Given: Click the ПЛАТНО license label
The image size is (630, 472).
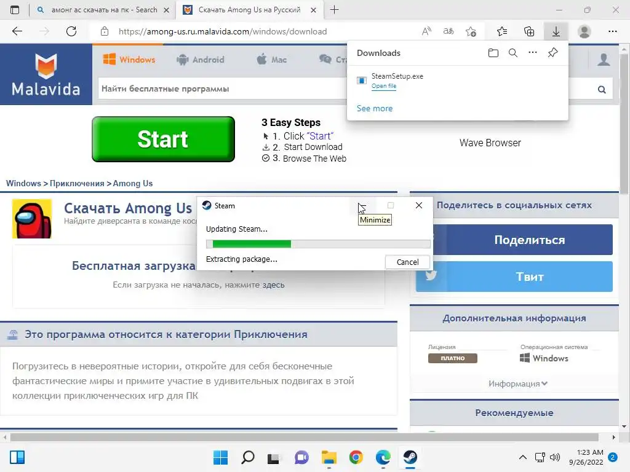Looking at the screenshot, I should point(453,358).
